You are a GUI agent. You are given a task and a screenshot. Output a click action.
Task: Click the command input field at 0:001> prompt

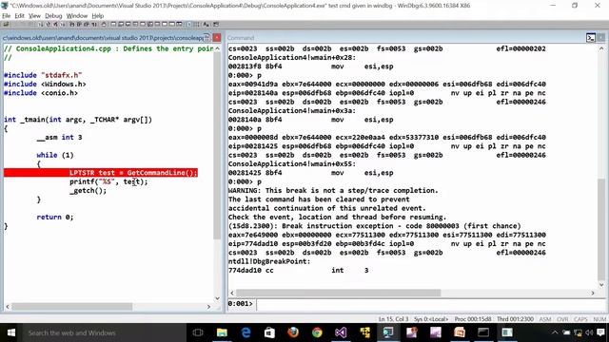430,304
